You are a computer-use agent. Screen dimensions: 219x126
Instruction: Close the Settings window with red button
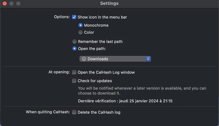5,4
